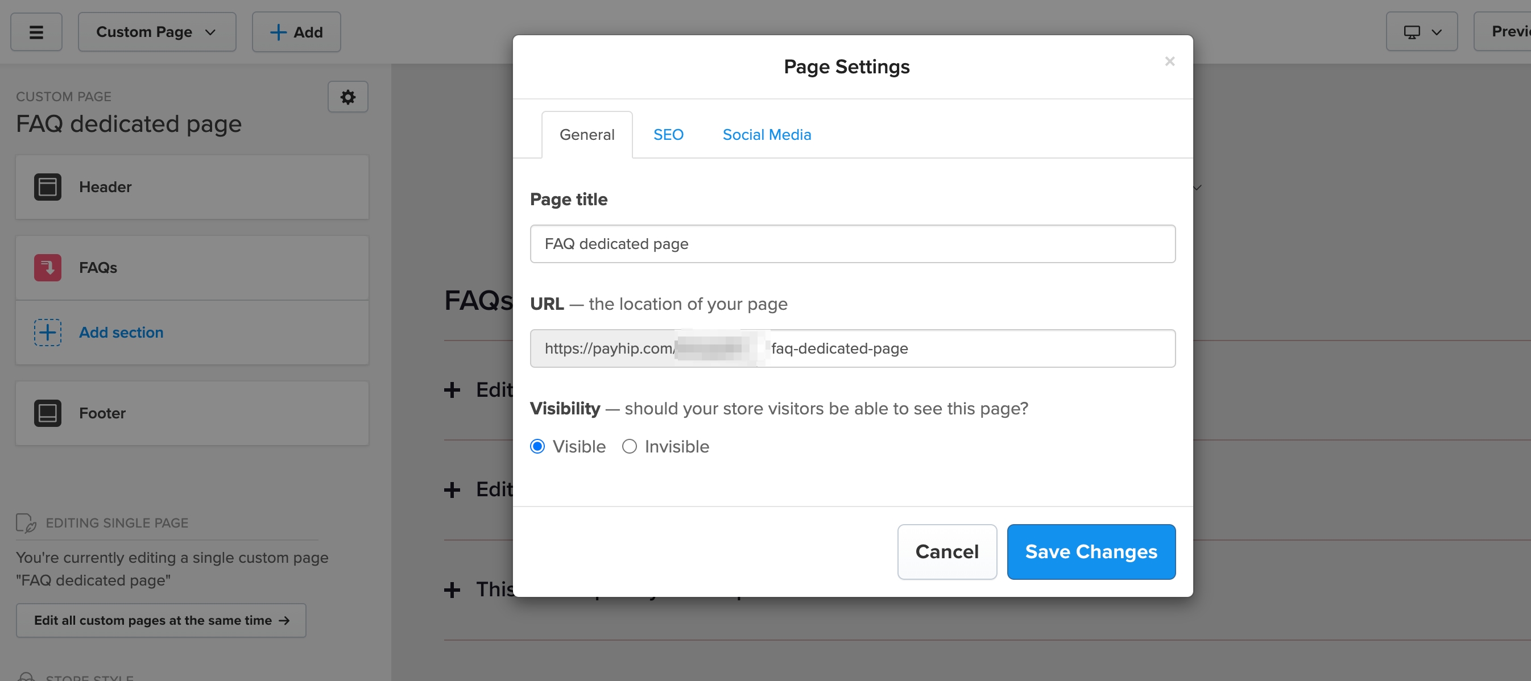Open the Custom Page dropdown
1531x681 pixels.
(156, 32)
